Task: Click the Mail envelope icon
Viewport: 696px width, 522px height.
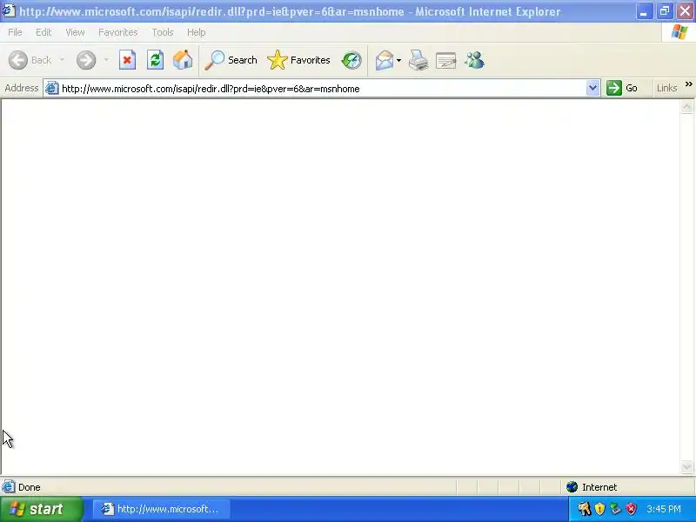Action: (x=384, y=60)
